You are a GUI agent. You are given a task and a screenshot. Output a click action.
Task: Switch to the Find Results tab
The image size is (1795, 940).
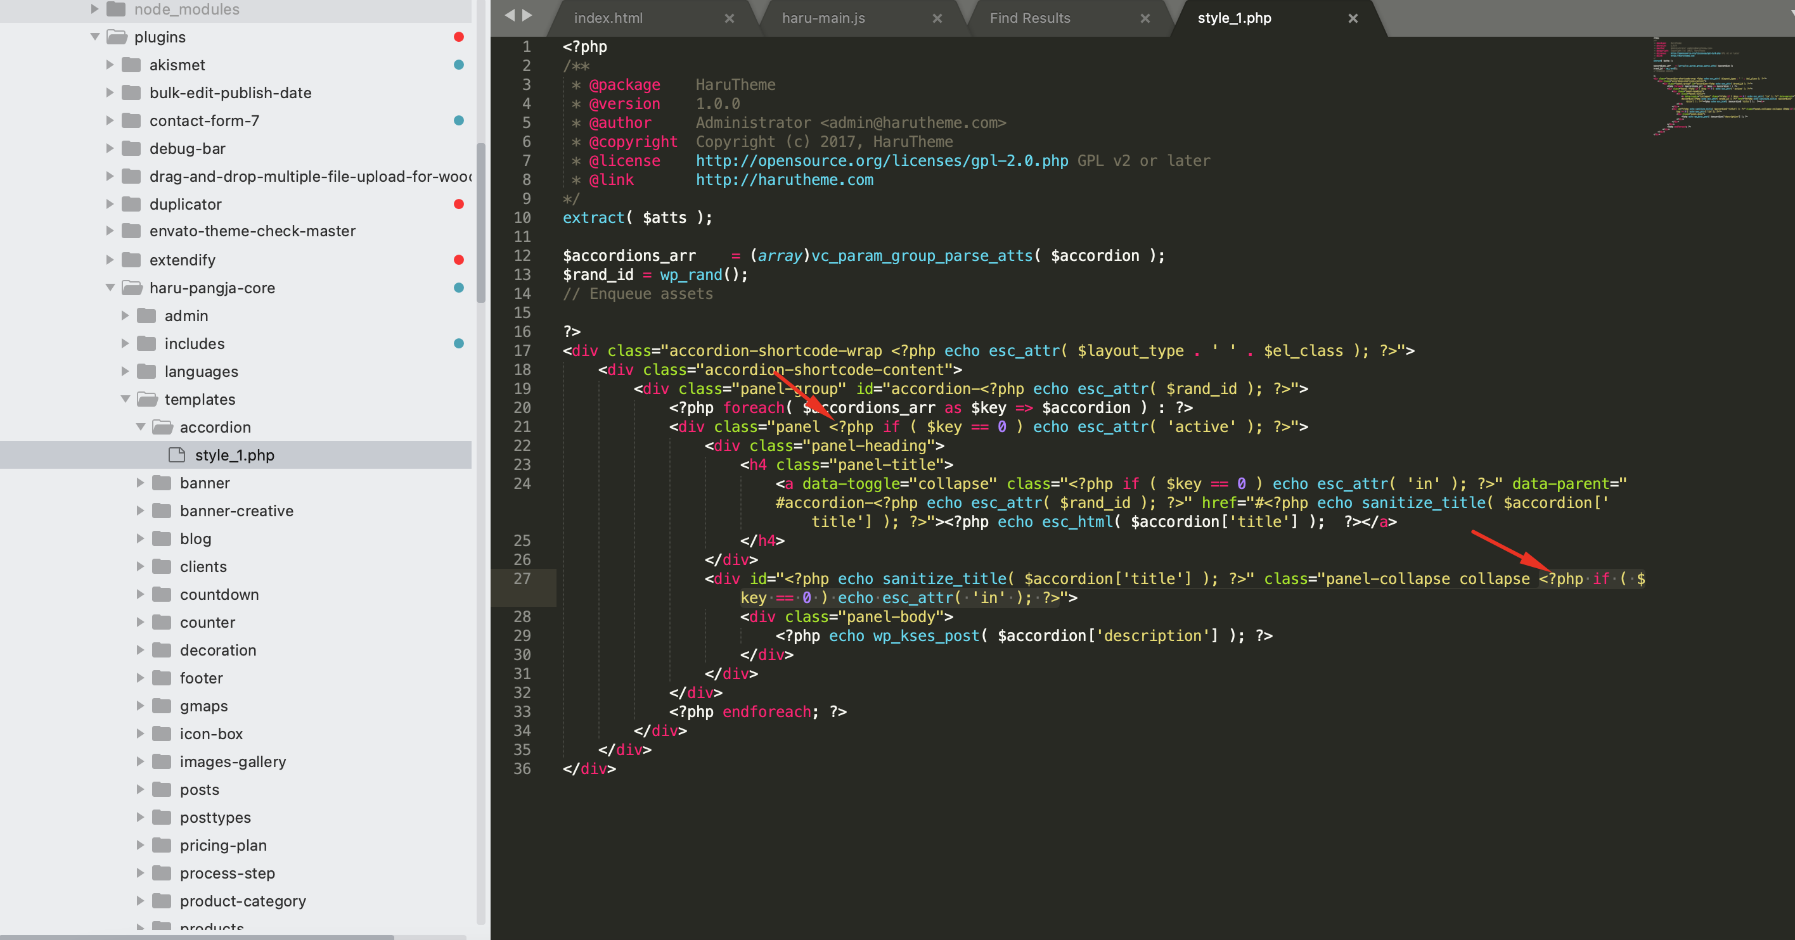(x=1030, y=18)
